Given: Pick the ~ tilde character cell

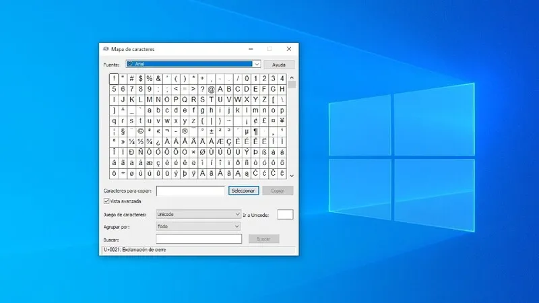Looking at the screenshot, I should (229, 121).
